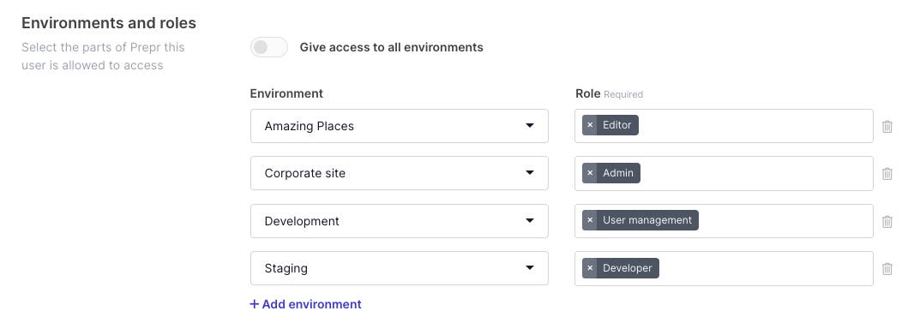Viewport: 920px width, 323px height.
Task: Expand the Corporate site dropdown arrow
Action: (x=529, y=173)
